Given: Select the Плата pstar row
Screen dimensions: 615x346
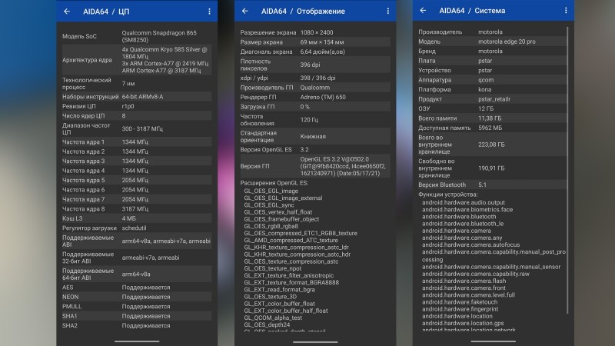Looking at the screenshot, I should pos(492,61).
